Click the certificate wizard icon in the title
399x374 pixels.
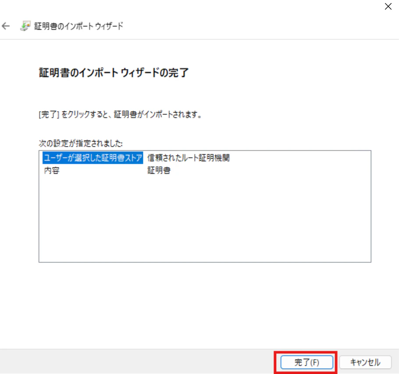[x=25, y=26]
